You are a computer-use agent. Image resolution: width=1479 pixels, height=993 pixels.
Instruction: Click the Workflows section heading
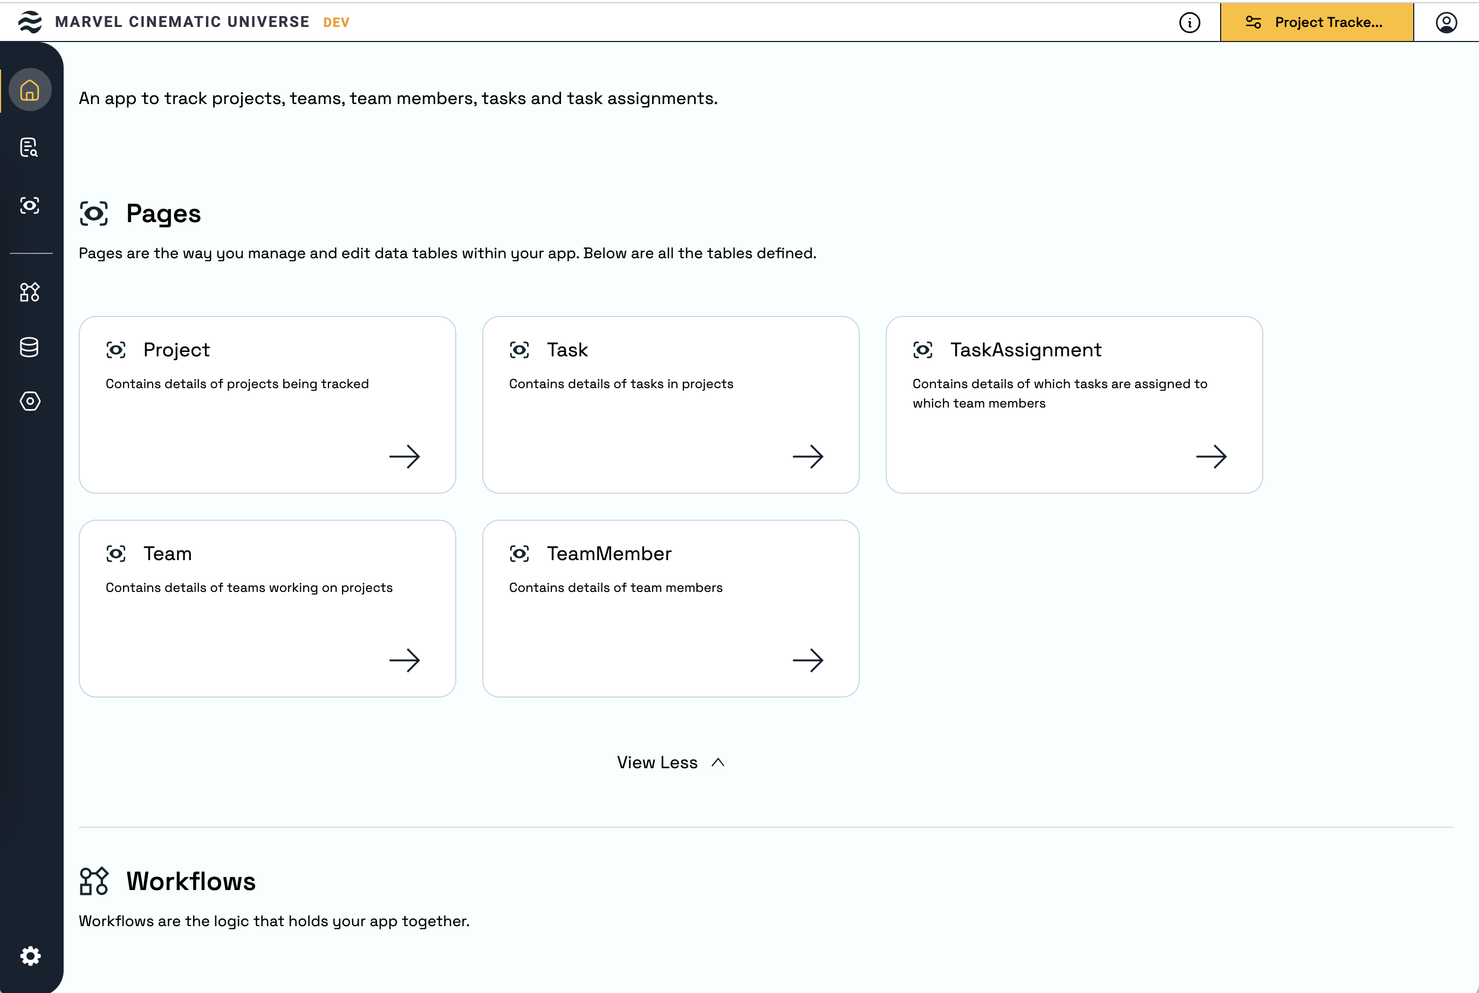tap(191, 881)
